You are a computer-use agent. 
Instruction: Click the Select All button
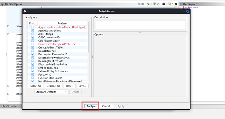pyautogui.click(x=35, y=86)
